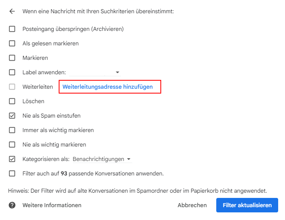
Task: Click the Label anwenden text label
Action: point(44,72)
